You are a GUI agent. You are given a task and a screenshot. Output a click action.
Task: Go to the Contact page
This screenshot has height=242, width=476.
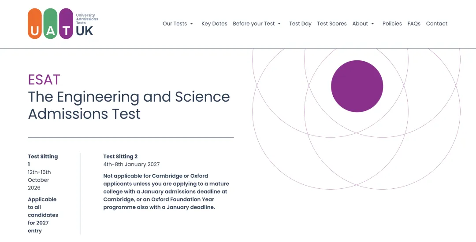(436, 24)
